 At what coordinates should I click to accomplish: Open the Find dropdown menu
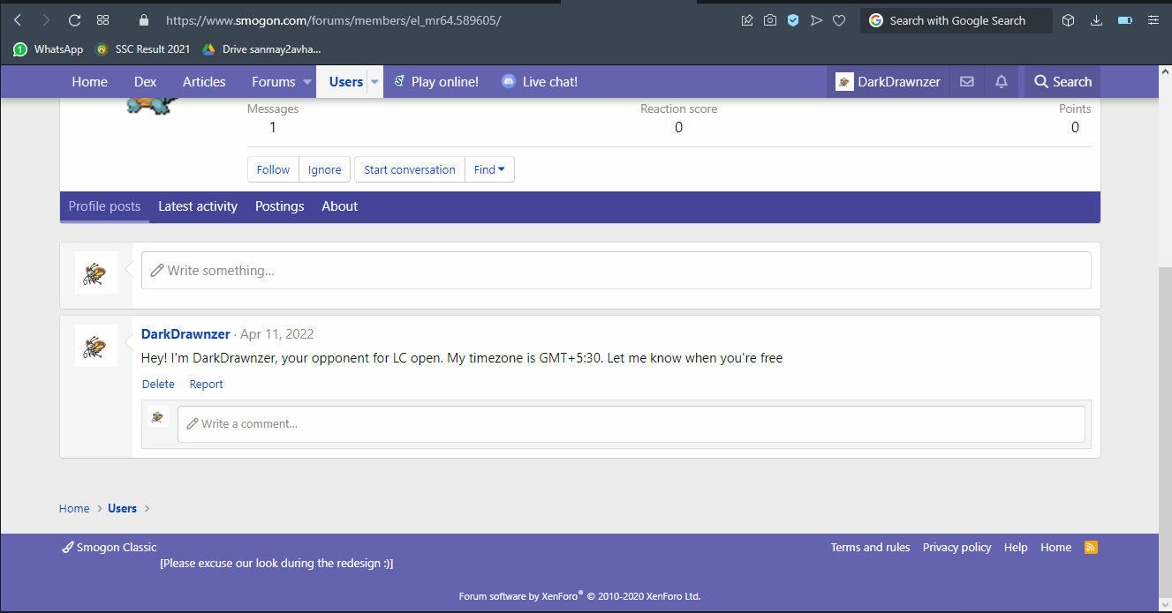tap(489, 170)
